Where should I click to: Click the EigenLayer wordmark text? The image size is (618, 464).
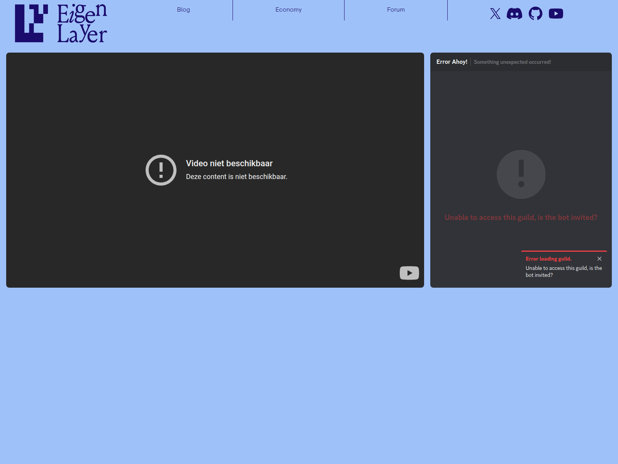[81, 23]
